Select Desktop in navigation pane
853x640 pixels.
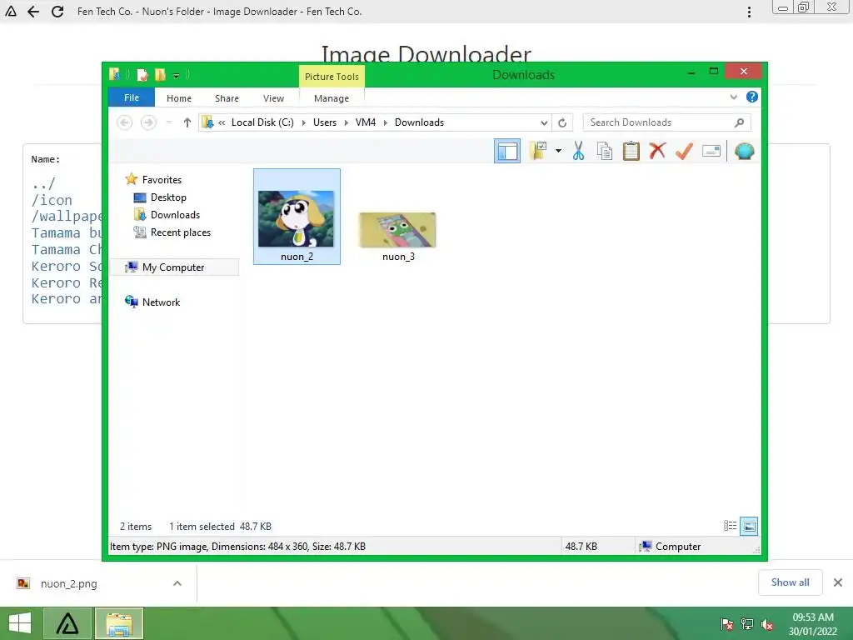168,197
